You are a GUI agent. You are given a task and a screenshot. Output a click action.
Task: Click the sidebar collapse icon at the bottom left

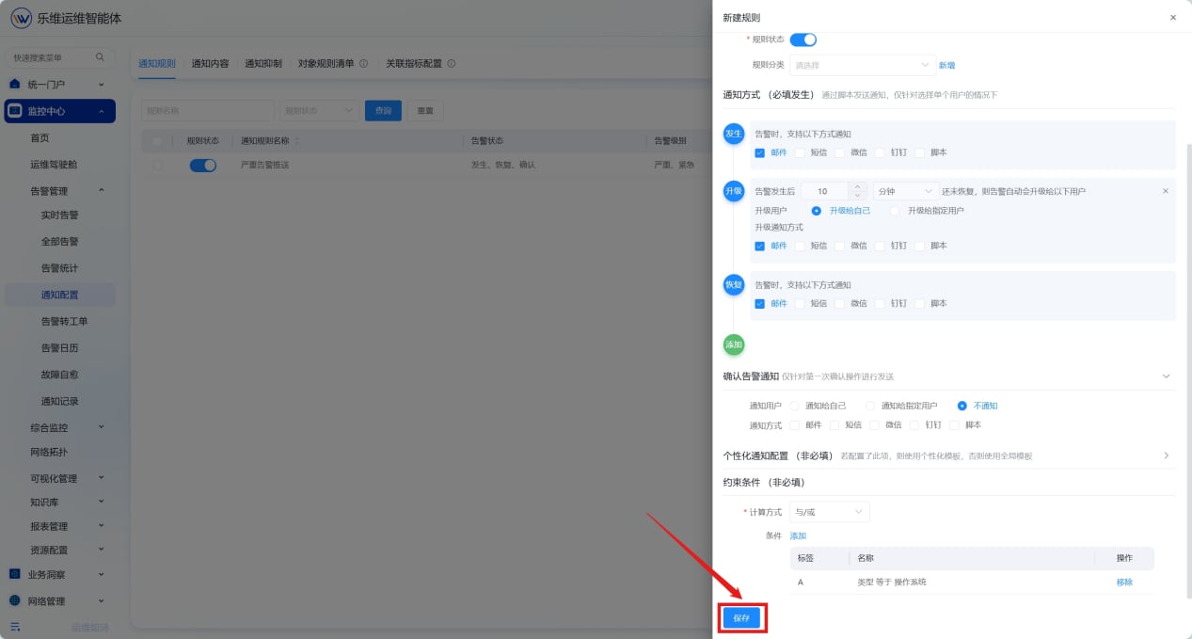[x=15, y=627]
